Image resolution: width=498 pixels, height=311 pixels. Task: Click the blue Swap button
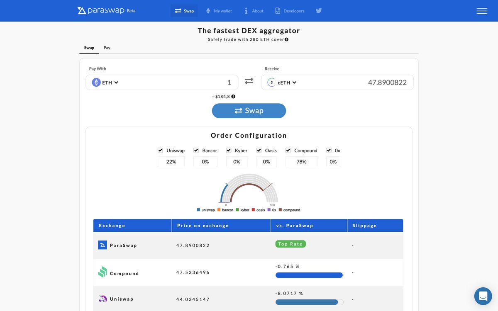tap(249, 111)
